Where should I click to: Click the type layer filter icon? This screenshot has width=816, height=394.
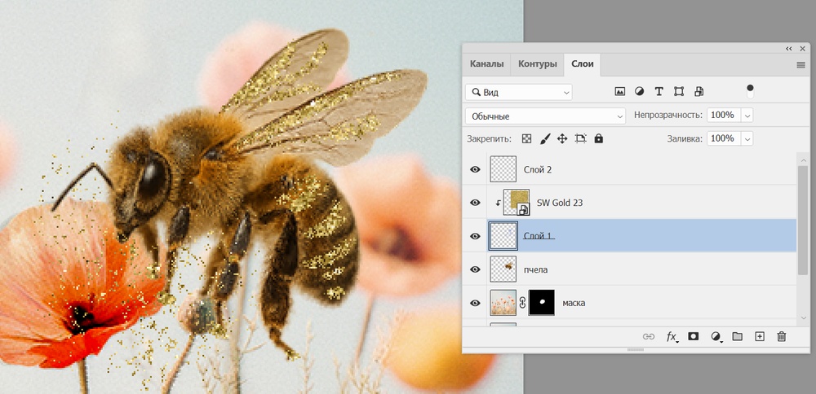point(659,91)
